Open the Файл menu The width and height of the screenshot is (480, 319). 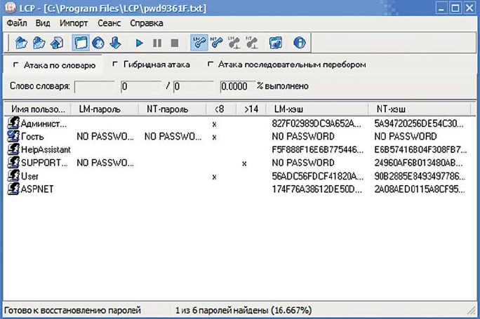coord(16,22)
